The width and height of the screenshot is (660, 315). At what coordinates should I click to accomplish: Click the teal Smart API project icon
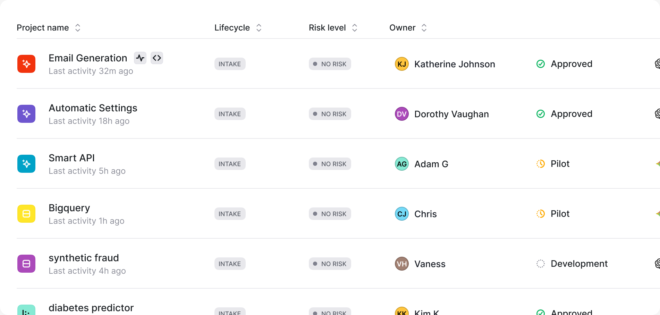26,164
